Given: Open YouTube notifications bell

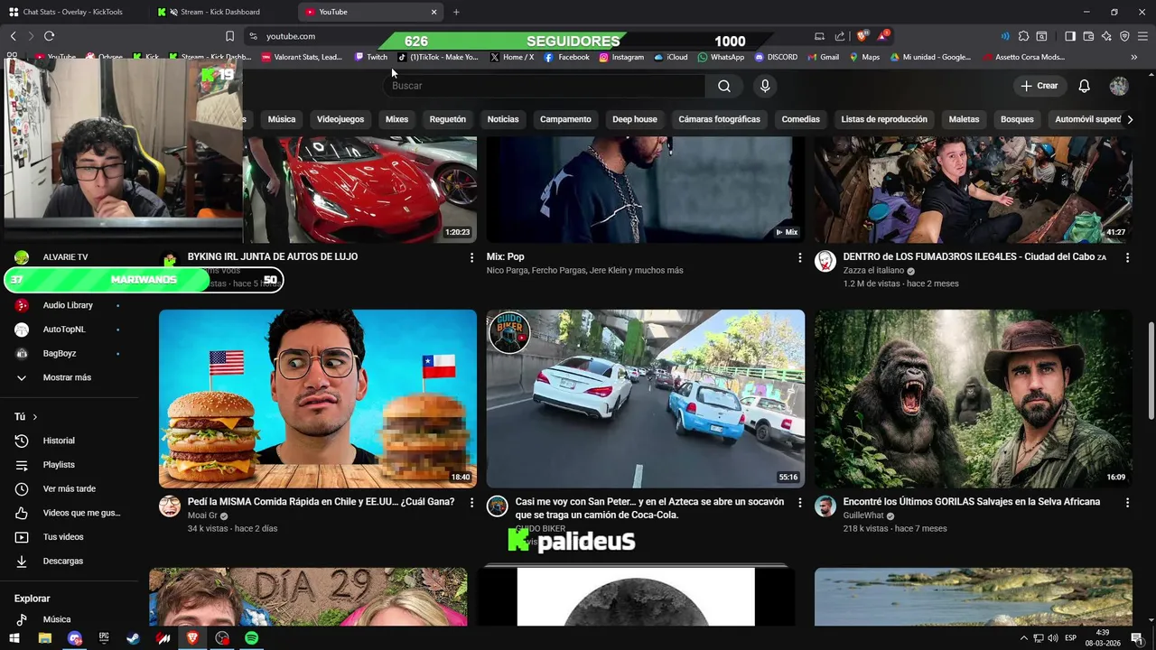Looking at the screenshot, I should (x=1085, y=86).
